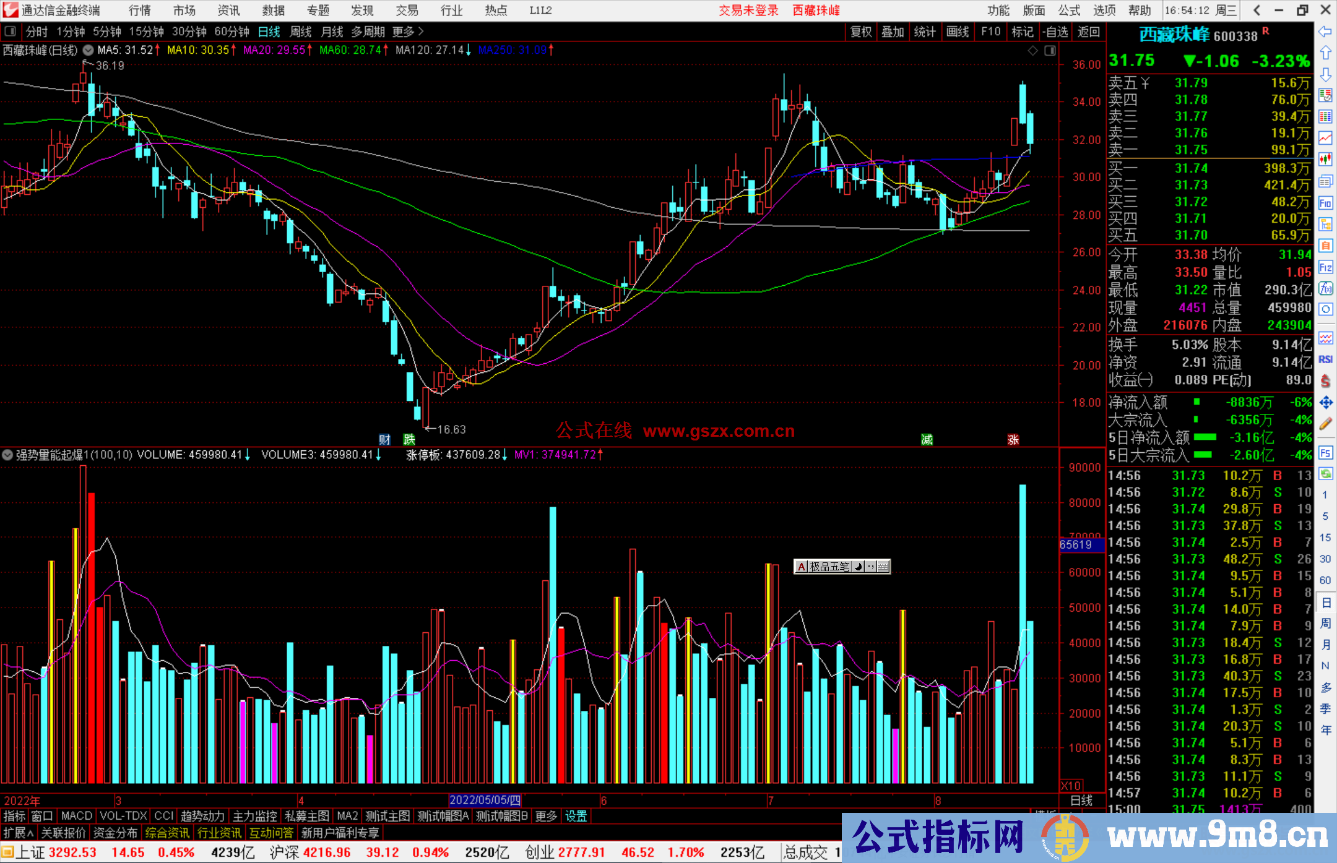Screen dimensions: 1337x863
Task: Click the X10 volume scale button
Action: [1071, 785]
